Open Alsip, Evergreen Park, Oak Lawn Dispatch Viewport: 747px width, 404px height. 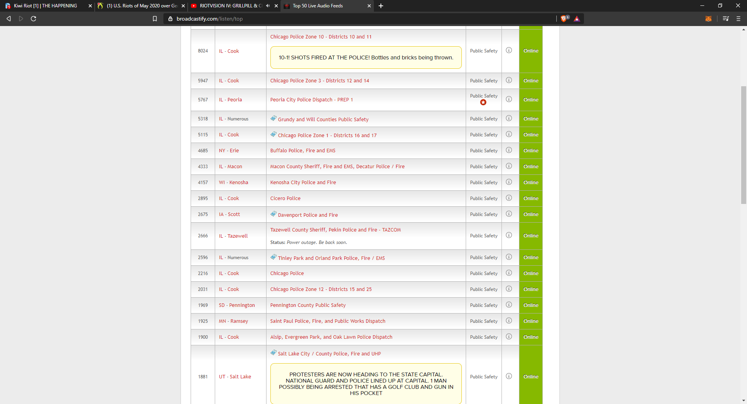click(x=331, y=337)
